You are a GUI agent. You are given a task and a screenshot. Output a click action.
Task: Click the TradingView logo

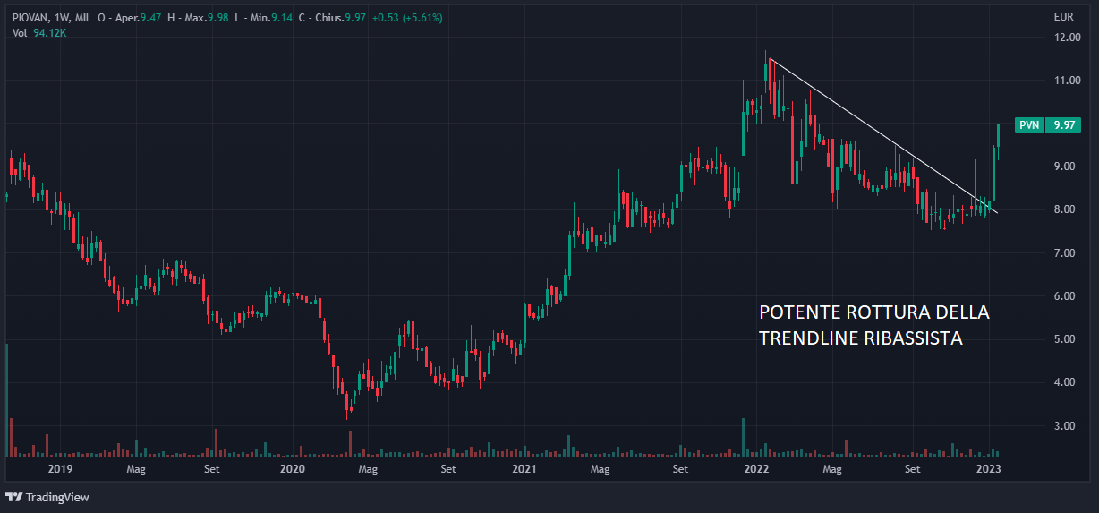[x=47, y=497]
